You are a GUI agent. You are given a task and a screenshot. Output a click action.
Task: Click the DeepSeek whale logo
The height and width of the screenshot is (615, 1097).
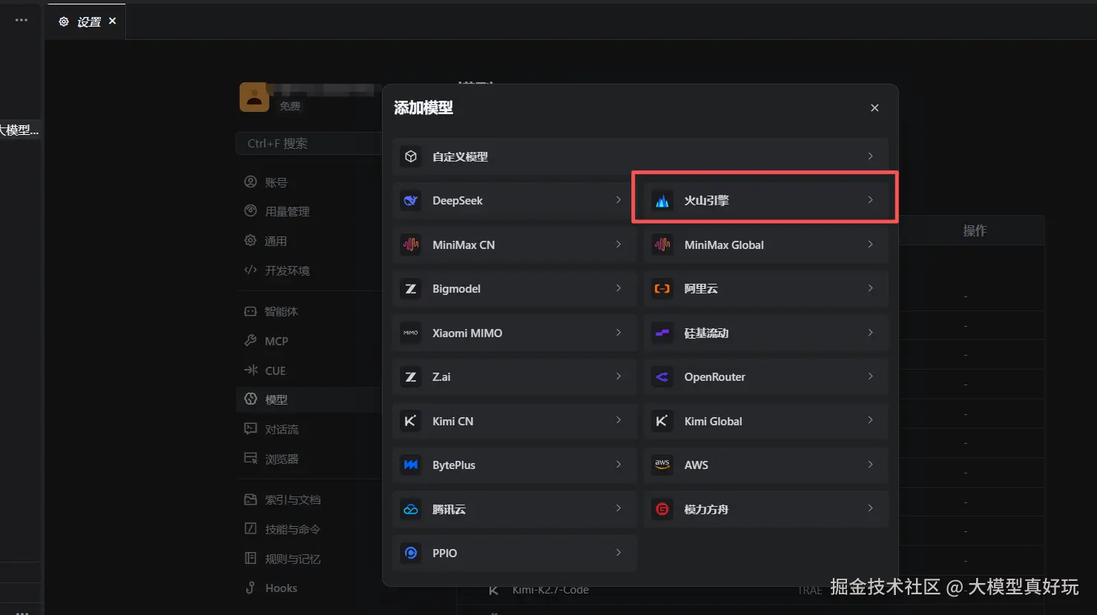(411, 201)
